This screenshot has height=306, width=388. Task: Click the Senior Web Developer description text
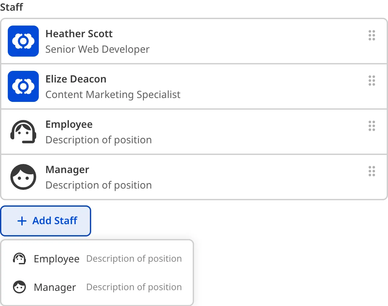[x=98, y=49]
